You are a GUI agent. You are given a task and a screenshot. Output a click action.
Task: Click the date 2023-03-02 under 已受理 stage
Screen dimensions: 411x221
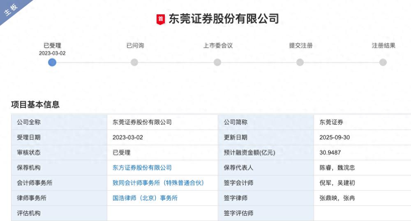(52, 53)
